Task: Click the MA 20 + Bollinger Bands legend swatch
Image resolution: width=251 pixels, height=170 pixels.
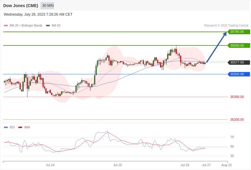Action: click(x=6, y=26)
